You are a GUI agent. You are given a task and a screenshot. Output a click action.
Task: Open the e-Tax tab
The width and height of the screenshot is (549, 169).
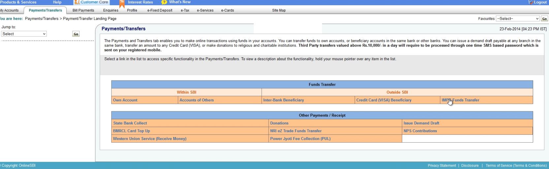point(185,11)
